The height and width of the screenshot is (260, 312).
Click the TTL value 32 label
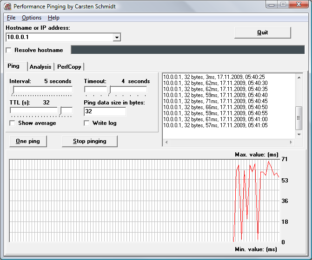coord(46,103)
